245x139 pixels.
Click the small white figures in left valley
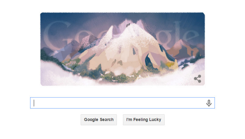[71, 63]
